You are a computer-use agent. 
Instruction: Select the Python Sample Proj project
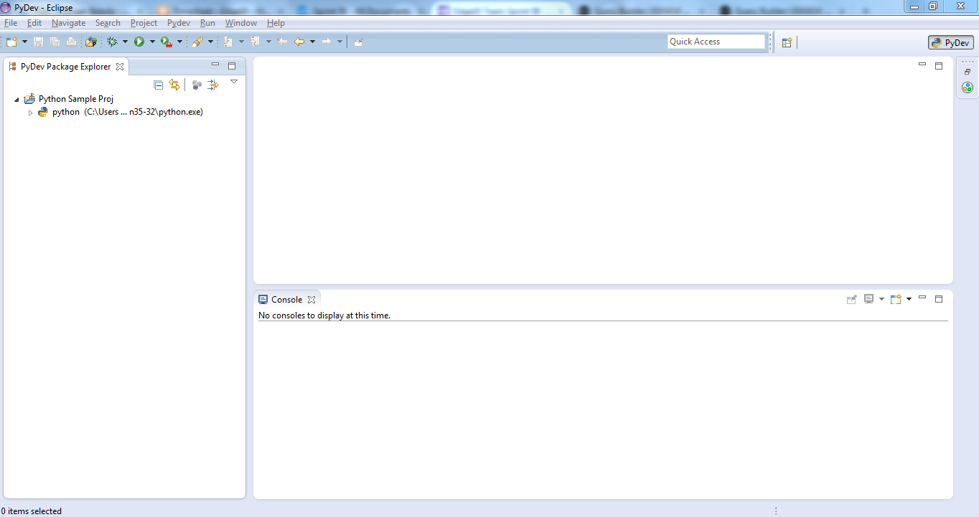coord(76,99)
